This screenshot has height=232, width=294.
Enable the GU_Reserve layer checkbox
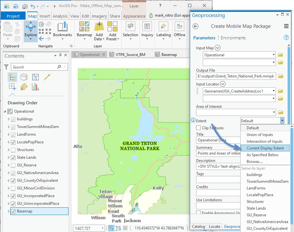coord(13,165)
